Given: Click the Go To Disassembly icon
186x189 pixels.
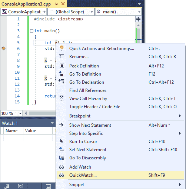Looking at the screenshot, I should pyautogui.click(x=62, y=157).
